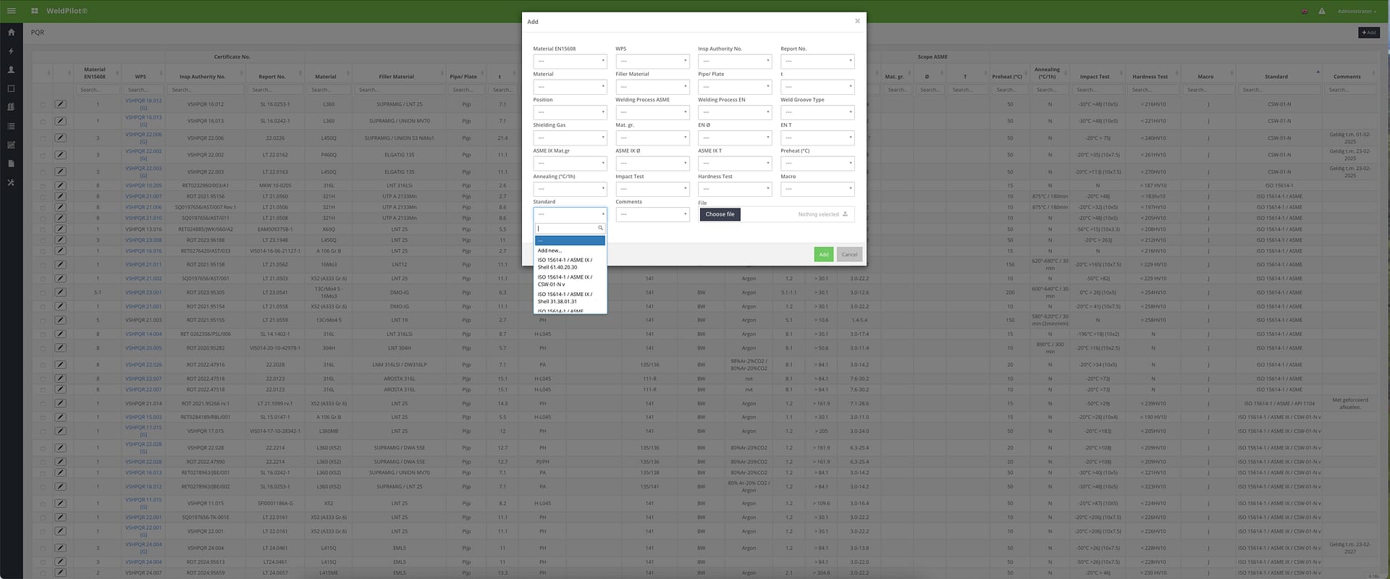Click the lightning bolt sidebar icon
1390x579 pixels.
[11, 51]
